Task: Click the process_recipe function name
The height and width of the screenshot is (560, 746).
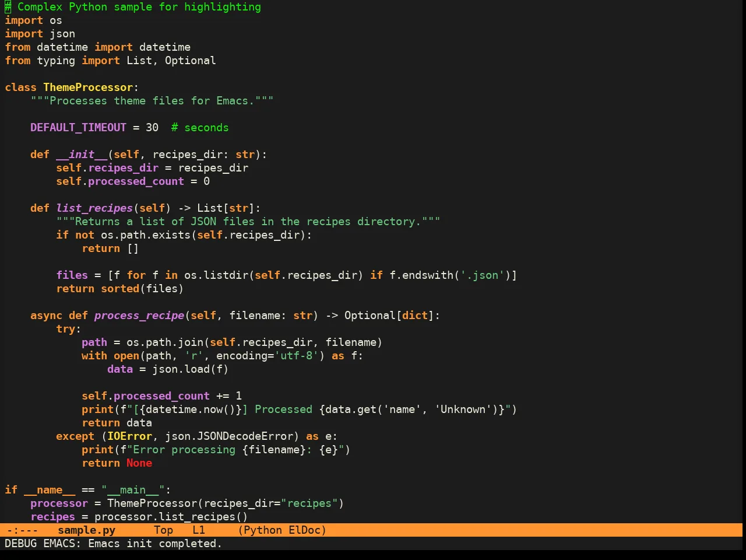Action: tap(139, 316)
